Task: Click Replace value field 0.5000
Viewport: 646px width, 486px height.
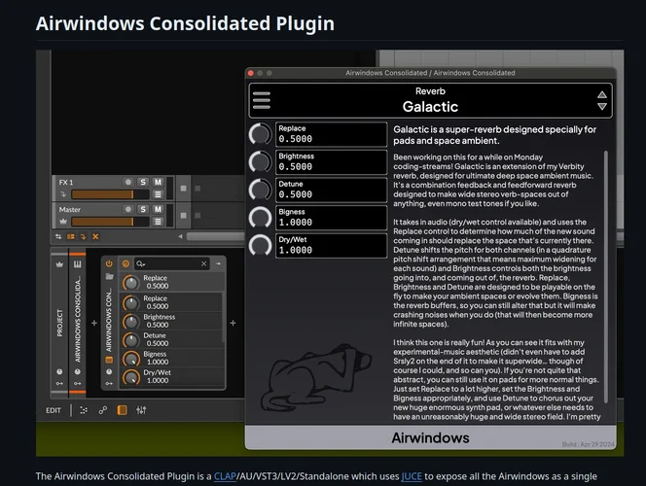Action: click(331, 134)
